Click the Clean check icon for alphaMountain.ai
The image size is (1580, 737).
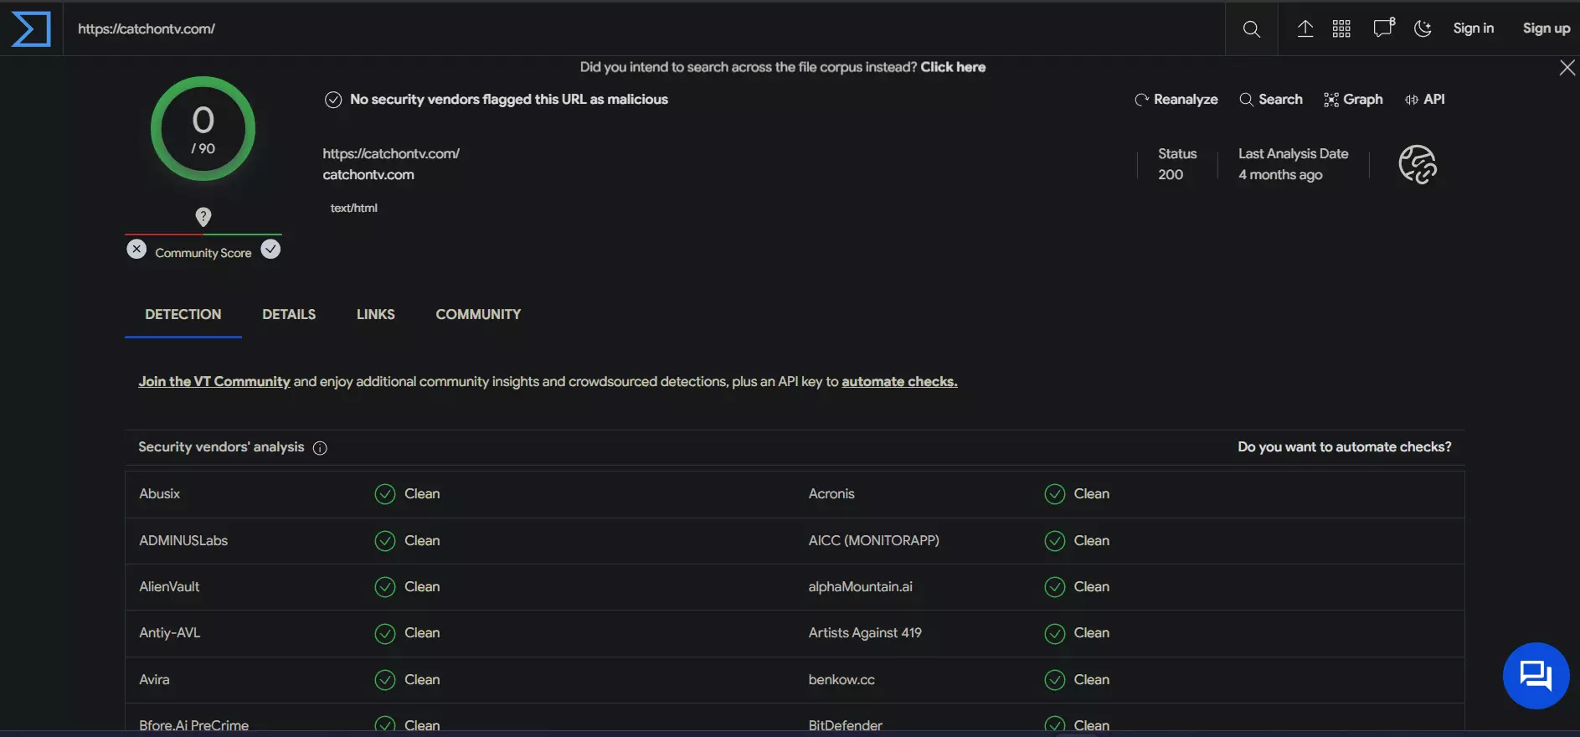(x=1055, y=587)
